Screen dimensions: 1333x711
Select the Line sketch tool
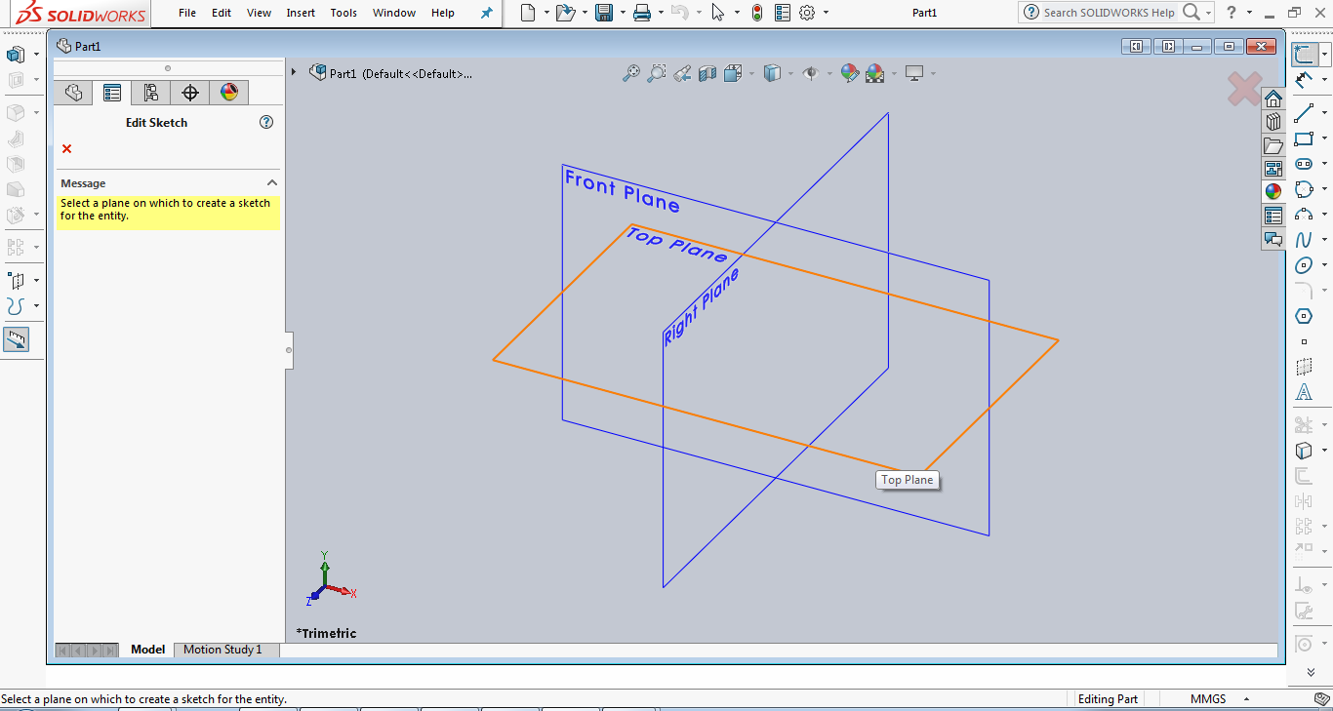coord(1304,113)
